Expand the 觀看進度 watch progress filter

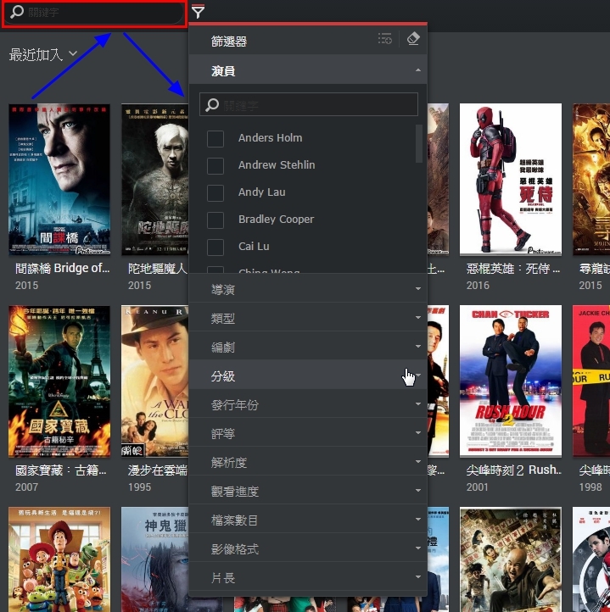[307, 492]
